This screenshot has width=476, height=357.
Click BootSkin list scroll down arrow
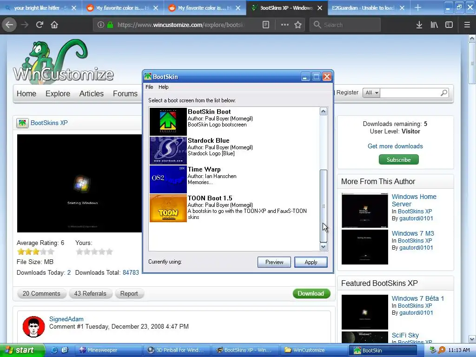[324, 247]
